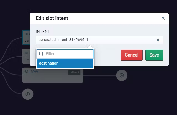Click the plus circle below the nodes

click(28, 94)
